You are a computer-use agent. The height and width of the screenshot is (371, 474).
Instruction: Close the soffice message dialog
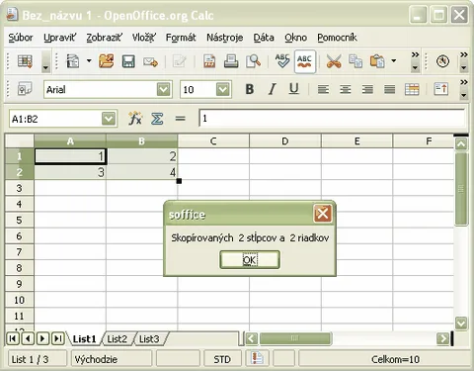tap(322, 214)
